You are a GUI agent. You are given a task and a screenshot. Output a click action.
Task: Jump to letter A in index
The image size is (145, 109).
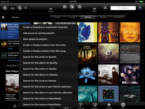143,31
